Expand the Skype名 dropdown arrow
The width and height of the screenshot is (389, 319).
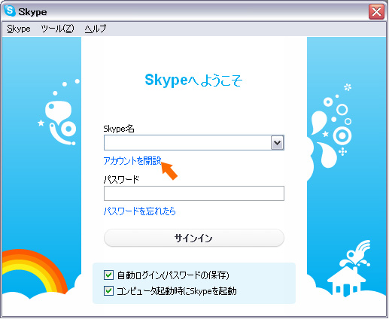point(277,143)
